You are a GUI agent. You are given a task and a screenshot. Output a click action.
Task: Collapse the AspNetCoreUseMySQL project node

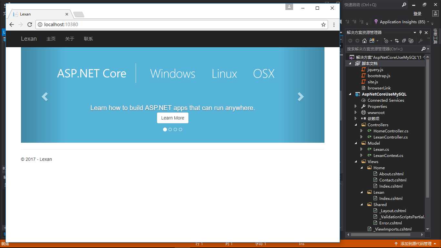pos(350,94)
